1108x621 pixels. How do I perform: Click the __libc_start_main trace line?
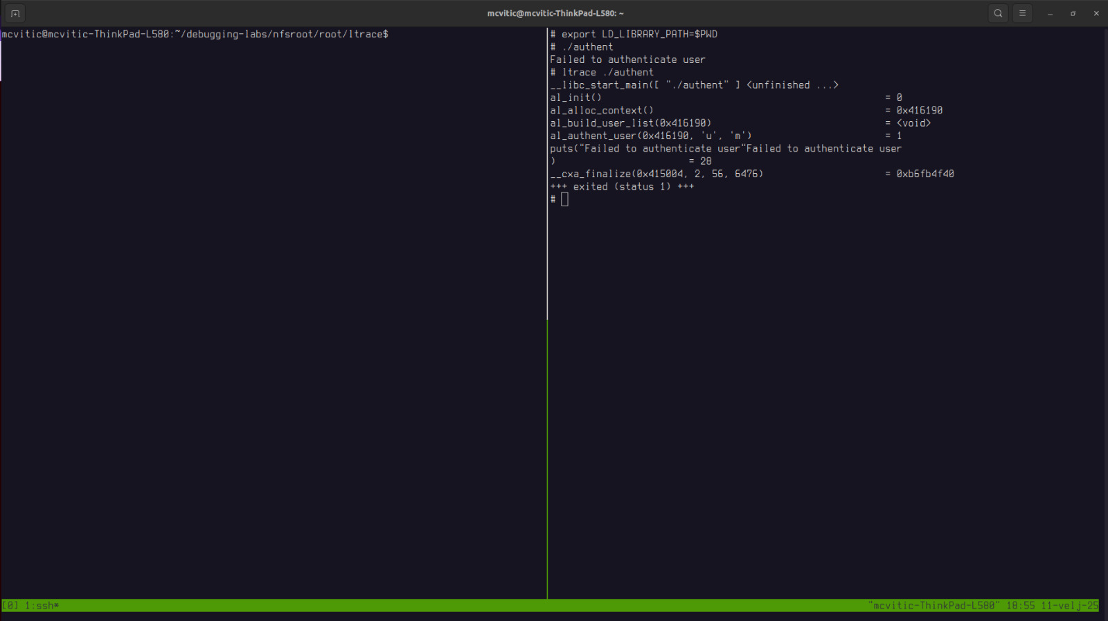coord(694,85)
